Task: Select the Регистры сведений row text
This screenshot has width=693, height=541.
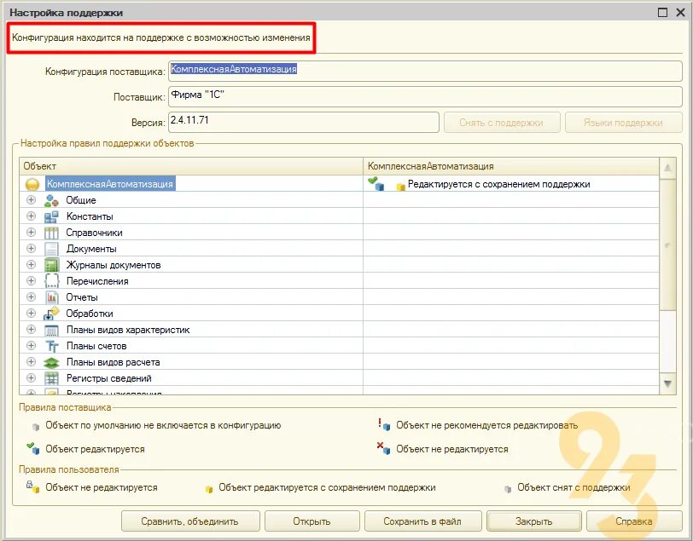Action: coord(108,378)
